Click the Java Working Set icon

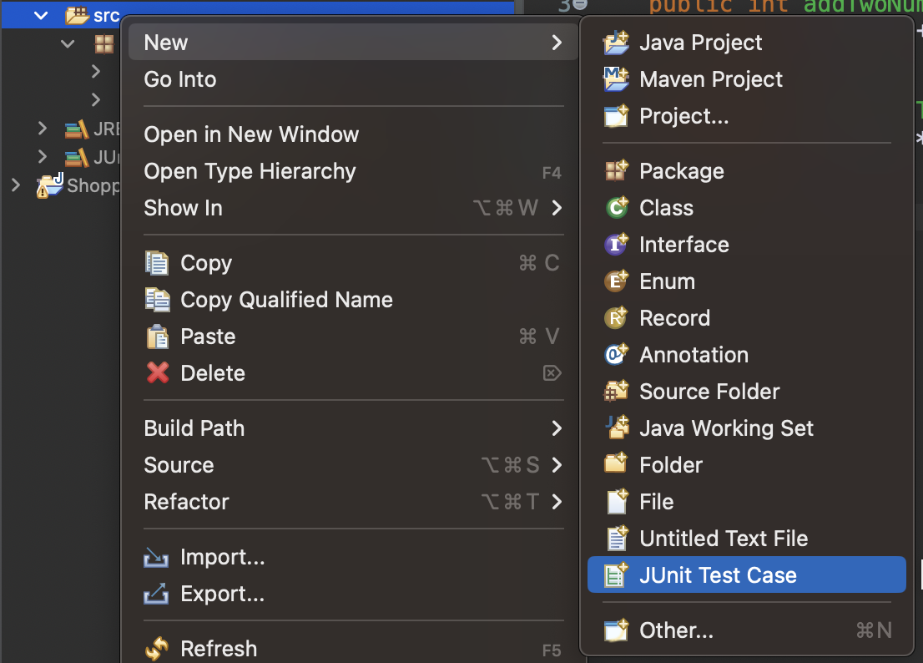coord(618,428)
